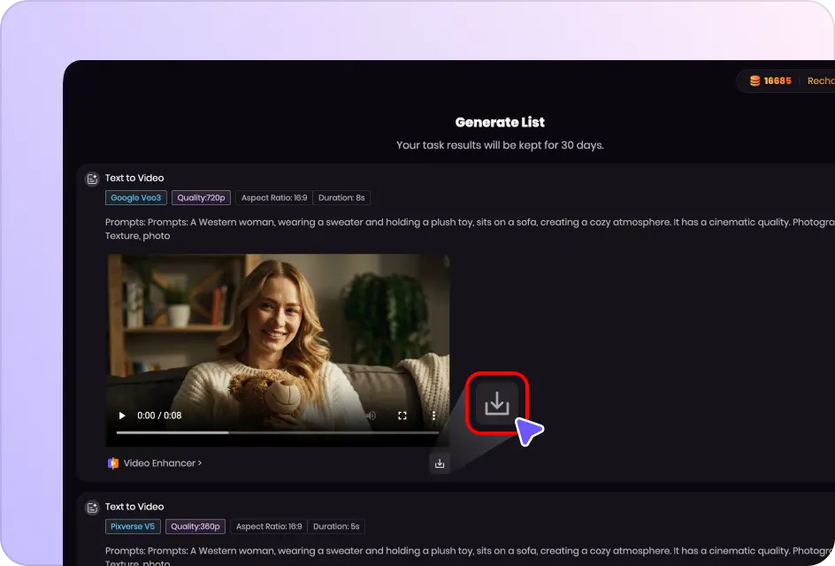The image size is (835, 566).
Task: Mute the video using the speaker icon
Action: coord(372,416)
